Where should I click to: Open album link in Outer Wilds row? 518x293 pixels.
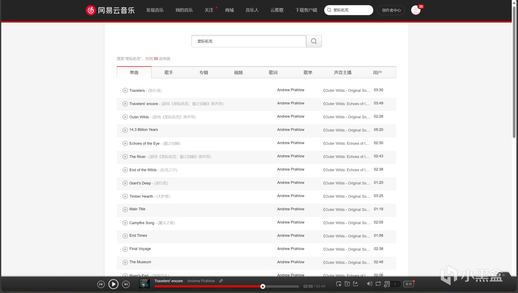point(346,117)
